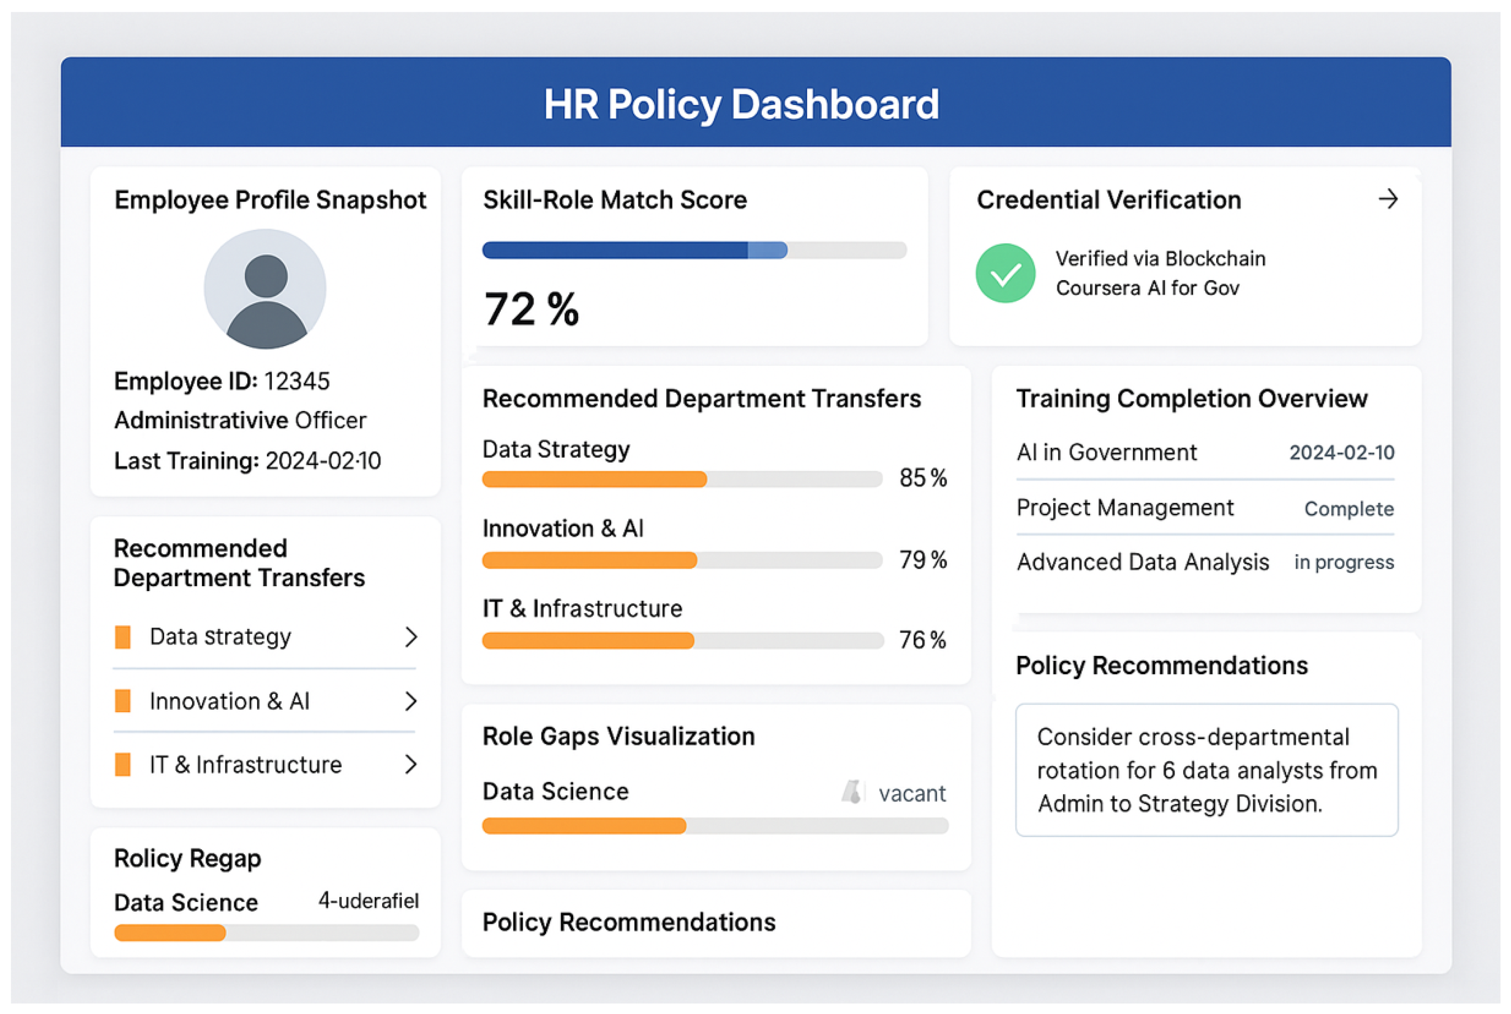This screenshot has width=1511, height=1014.
Task: Open the AI in Government training row
Action: [1204, 453]
